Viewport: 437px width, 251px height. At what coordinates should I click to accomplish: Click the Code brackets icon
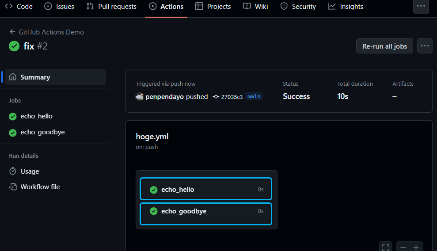click(9, 6)
